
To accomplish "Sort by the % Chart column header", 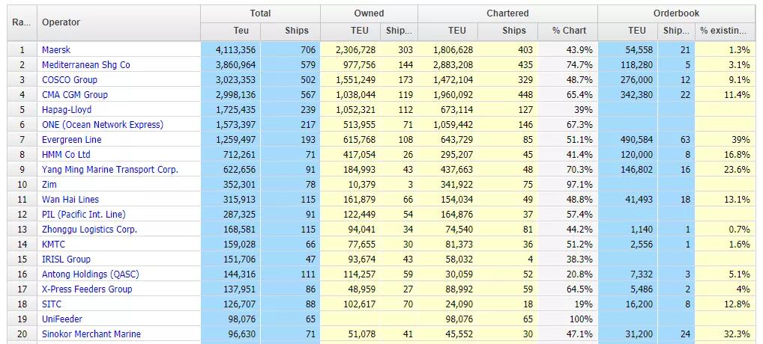I will [569, 31].
